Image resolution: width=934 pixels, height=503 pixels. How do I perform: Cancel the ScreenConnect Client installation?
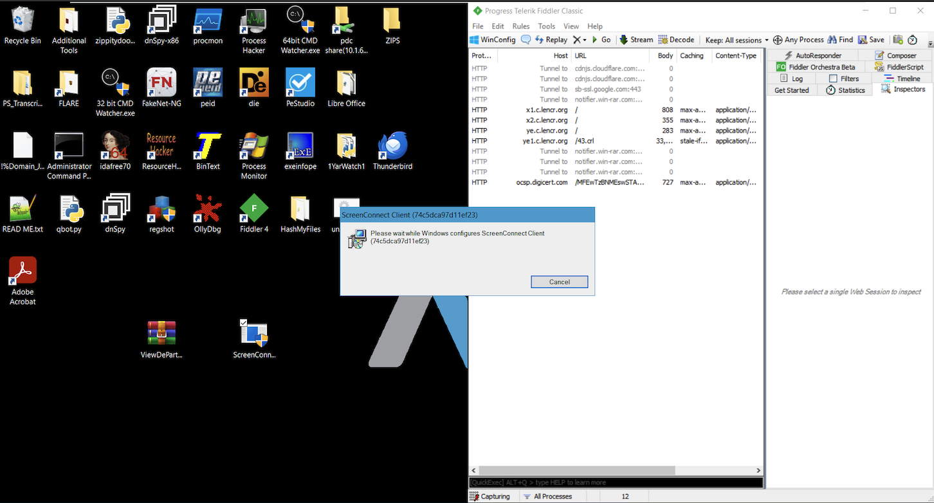pos(560,282)
